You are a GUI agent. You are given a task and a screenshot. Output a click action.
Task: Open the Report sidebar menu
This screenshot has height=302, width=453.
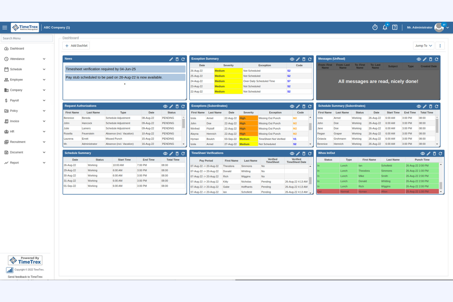coord(15,162)
